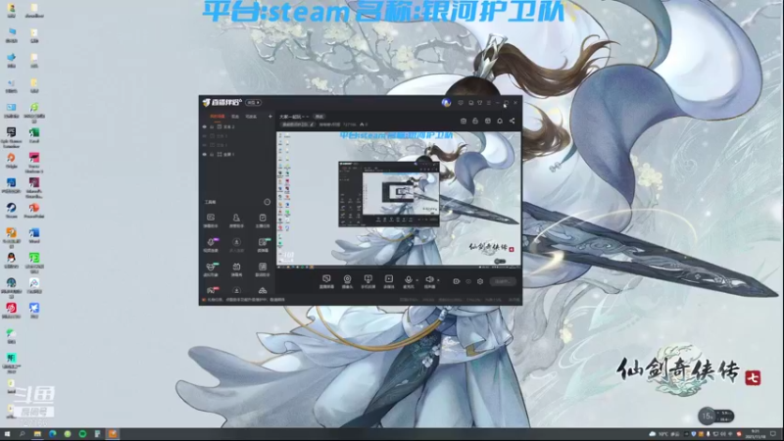
Task: Select the 全屏 1 source row
Action: coord(237,155)
